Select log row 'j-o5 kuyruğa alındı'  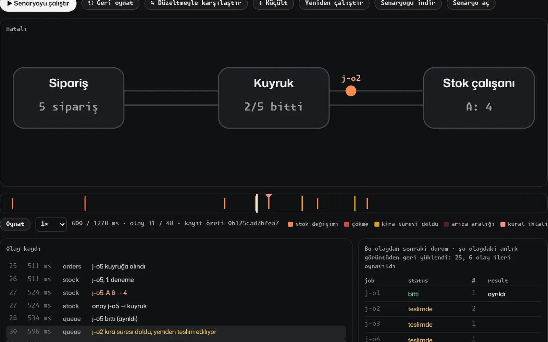[x=176, y=266]
